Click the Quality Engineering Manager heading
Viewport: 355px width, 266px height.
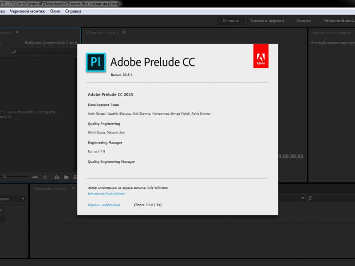click(111, 162)
